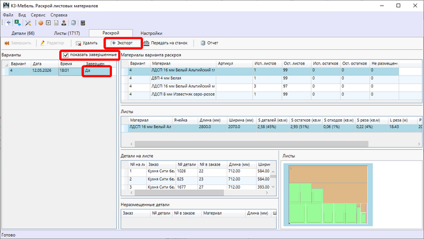Click the orange circle toolbar icon
Viewport: 424px width, 239px height.
[41, 23]
